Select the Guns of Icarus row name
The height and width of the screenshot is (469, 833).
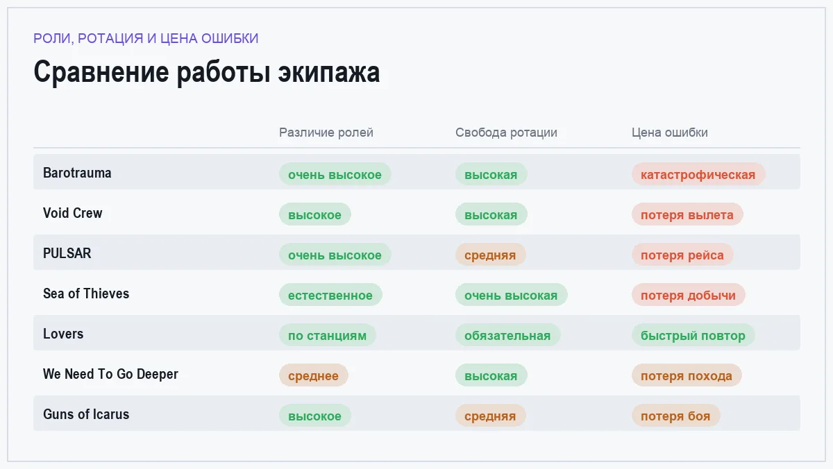point(86,414)
